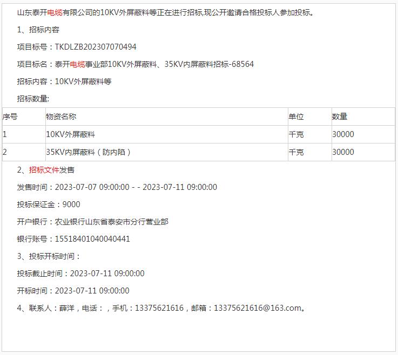Click the 投标保证金：9000 line
This screenshot has height=355, width=398.
click(x=49, y=204)
